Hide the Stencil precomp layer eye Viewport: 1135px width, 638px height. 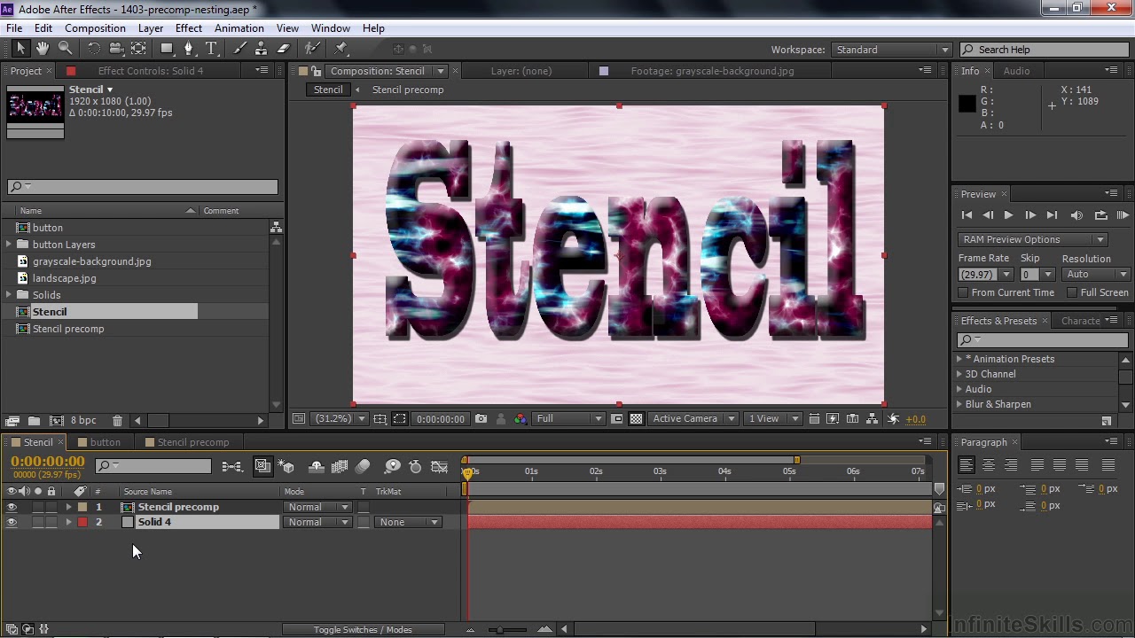12,507
